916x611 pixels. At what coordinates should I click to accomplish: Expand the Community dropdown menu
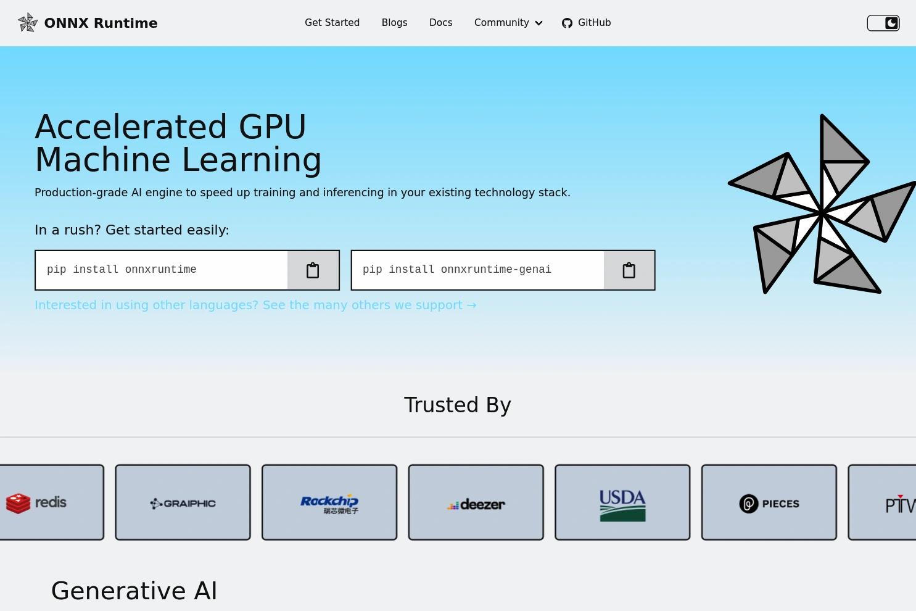508,23
